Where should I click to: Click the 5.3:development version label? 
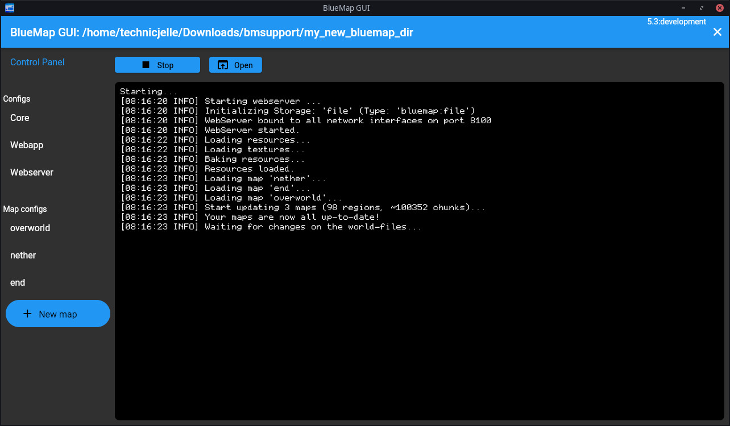point(677,22)
